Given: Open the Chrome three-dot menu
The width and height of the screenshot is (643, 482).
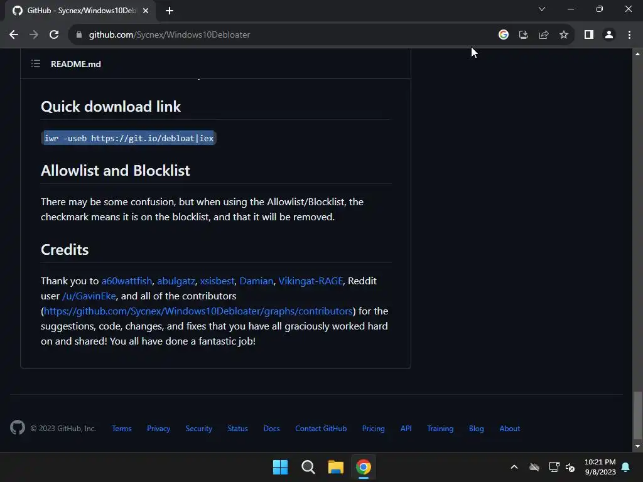Looking at the screenshot, I should click(x=629, y=35).
